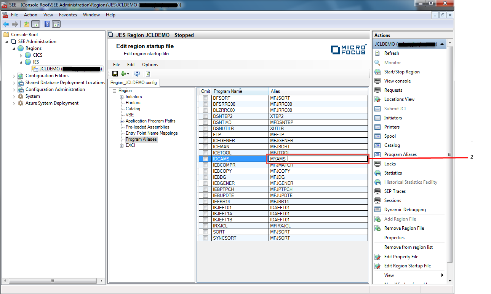The width and height of the screenshot is (491, 294).
Task: Open the blue Help question icon
Action: 137,74
